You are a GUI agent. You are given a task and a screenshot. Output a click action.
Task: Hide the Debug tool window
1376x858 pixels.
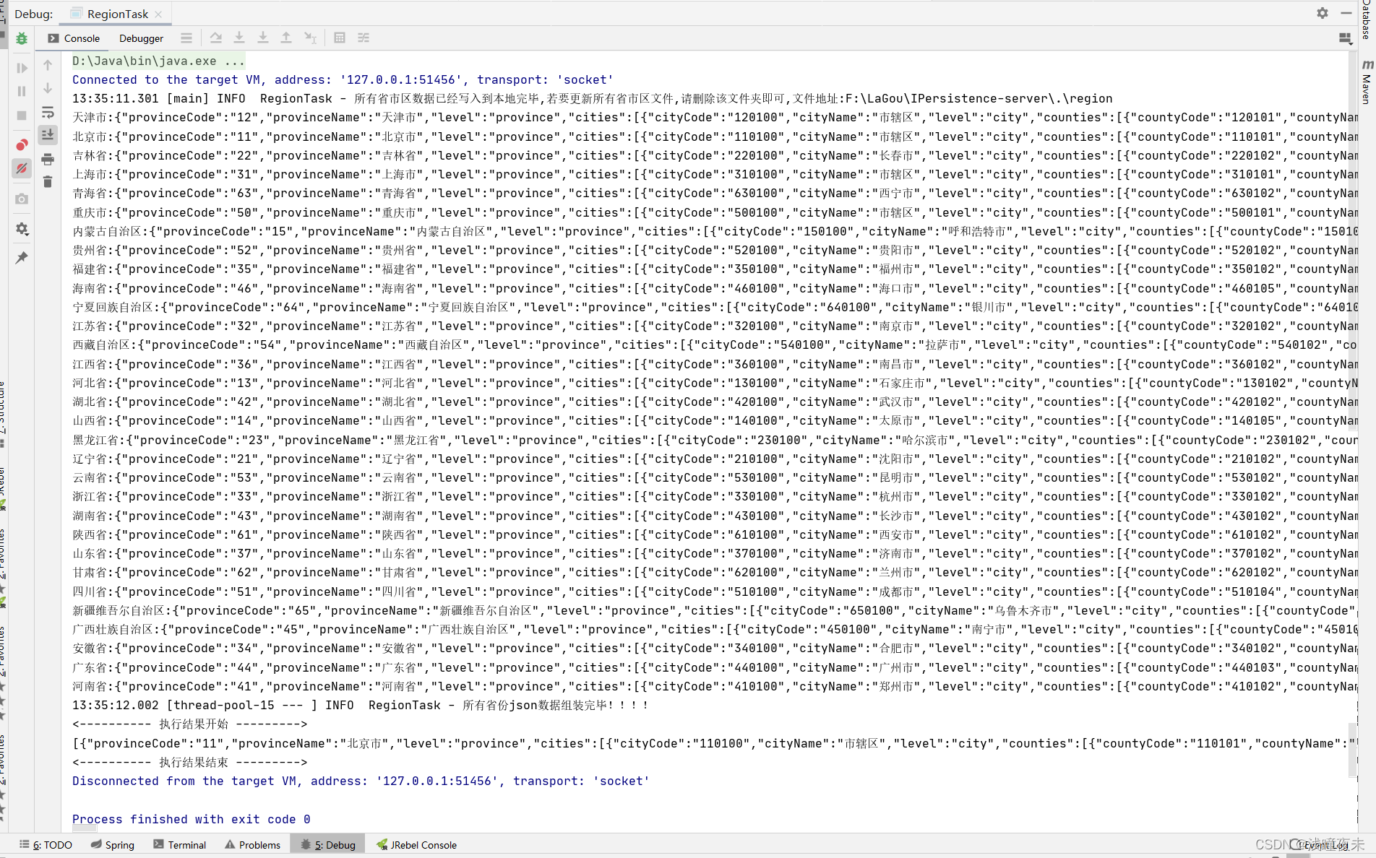pos(1346,13)
